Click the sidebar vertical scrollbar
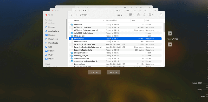208x102 pixels. tap(66, 29)
